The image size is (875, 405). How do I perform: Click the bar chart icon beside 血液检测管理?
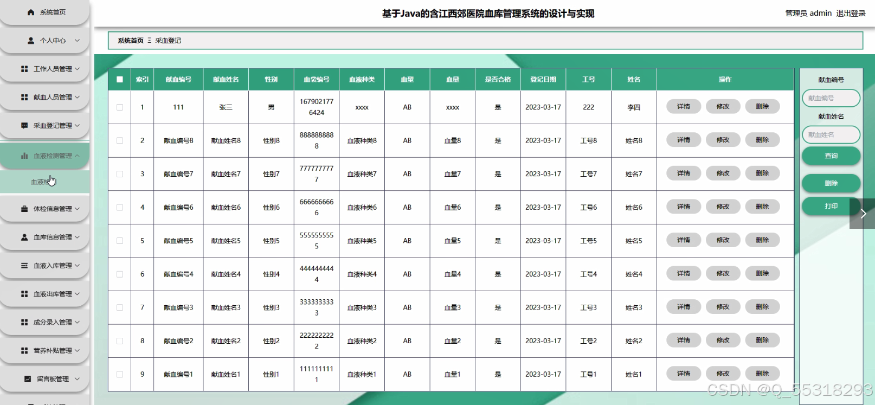[x=24, y=156]
